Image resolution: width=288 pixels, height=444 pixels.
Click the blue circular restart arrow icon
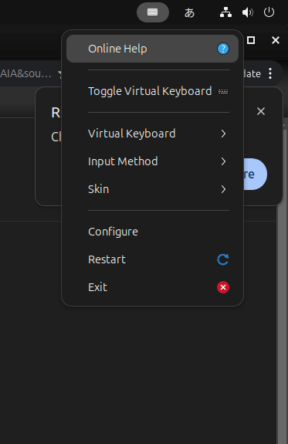(223, 259)
